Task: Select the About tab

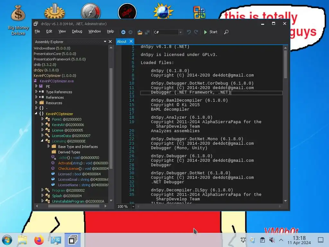Action: pos(122,41)
